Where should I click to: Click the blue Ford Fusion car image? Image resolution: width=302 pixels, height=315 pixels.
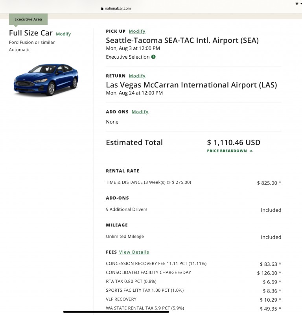tap(46, 80)
